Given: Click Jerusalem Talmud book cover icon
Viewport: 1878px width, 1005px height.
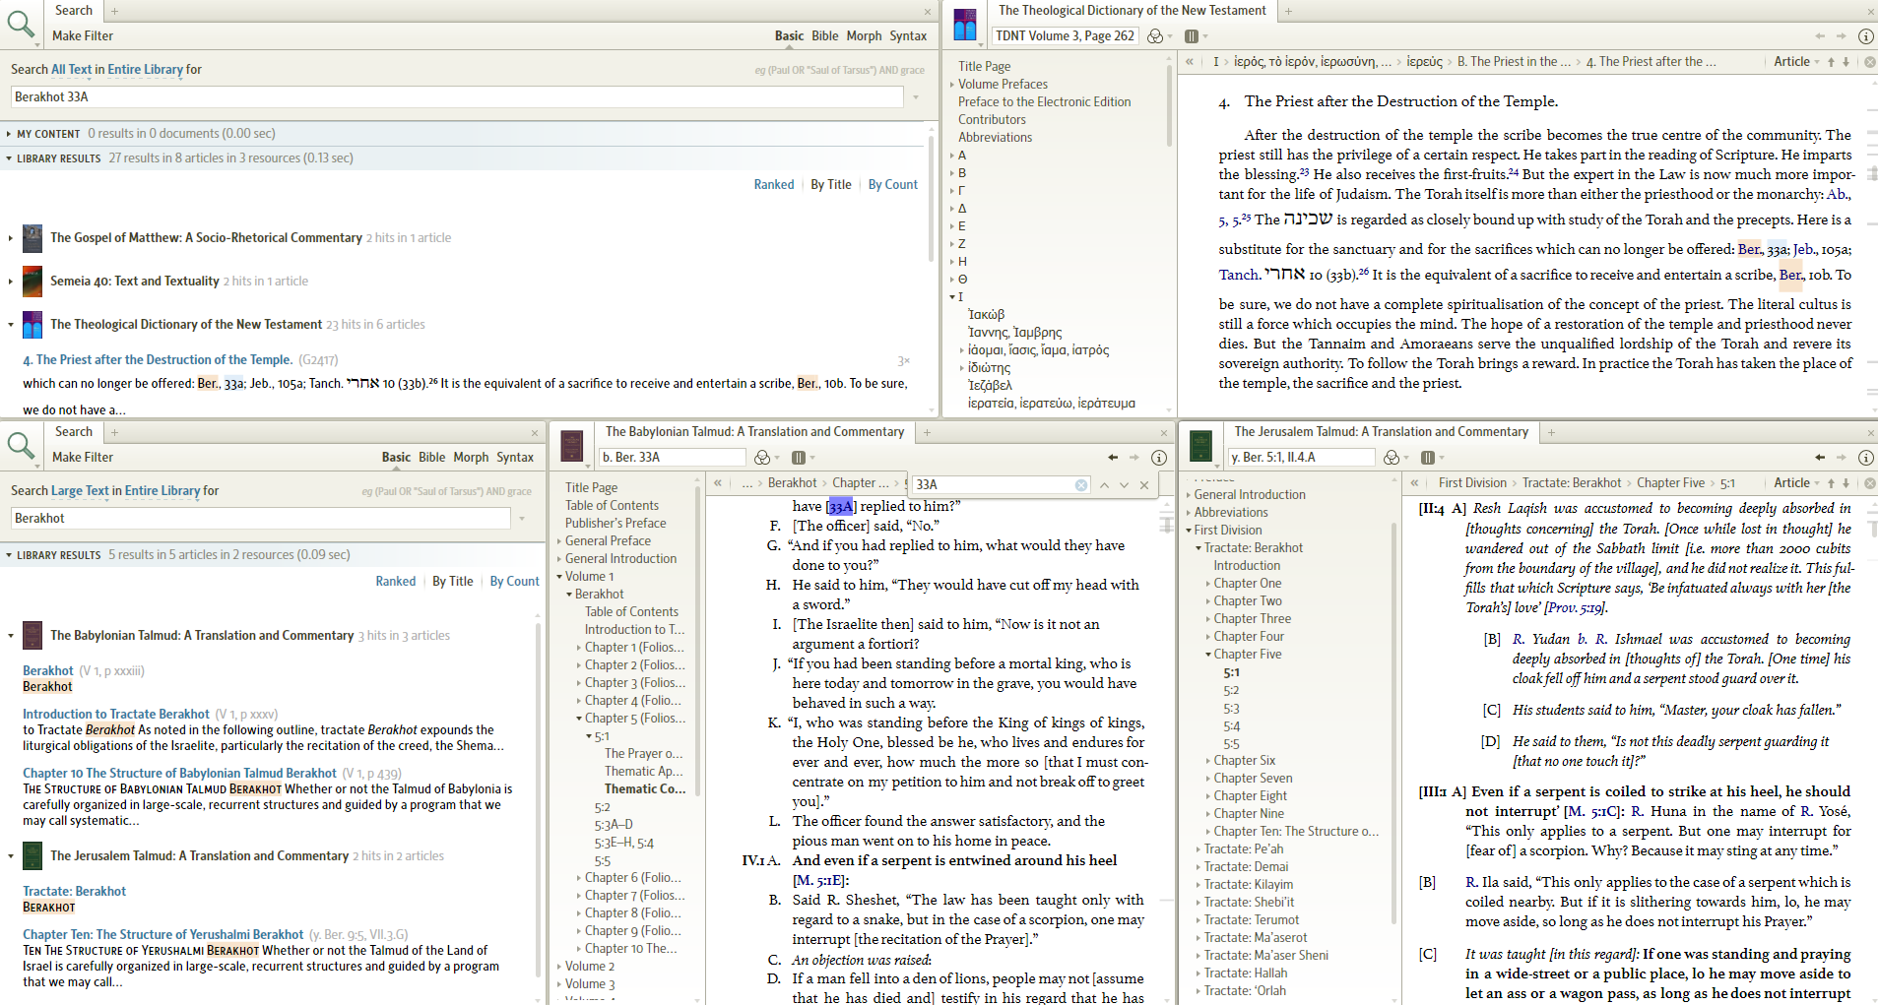Looking at the screenshot, I should 1200,447.
